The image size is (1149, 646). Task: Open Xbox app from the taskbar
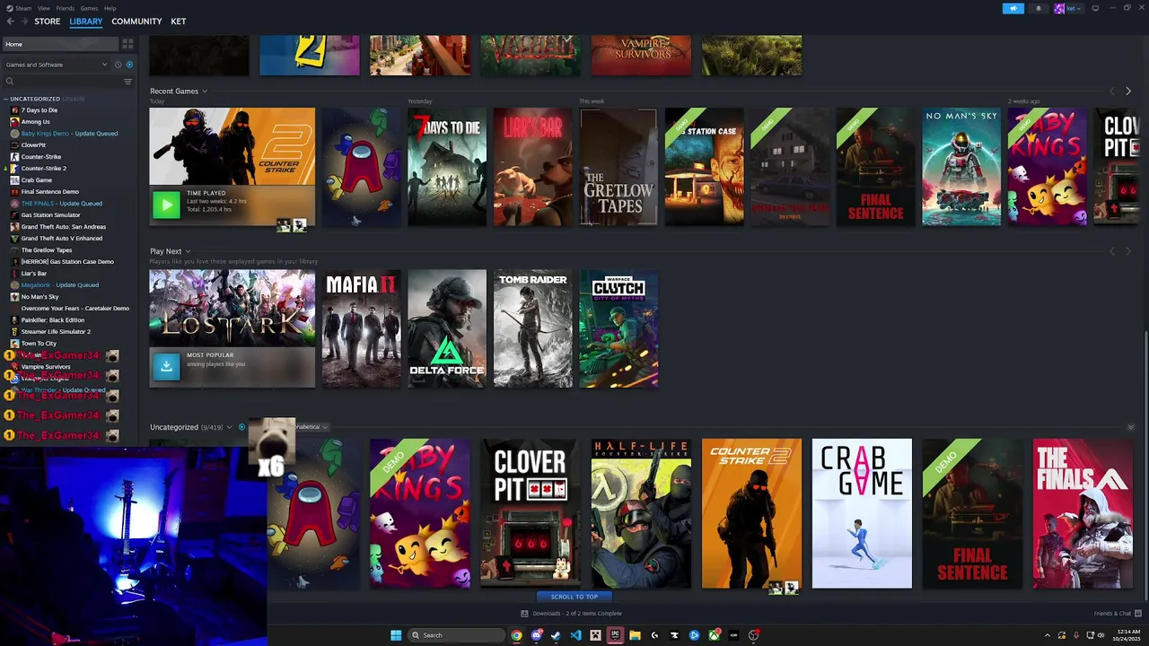pos(714,635)
